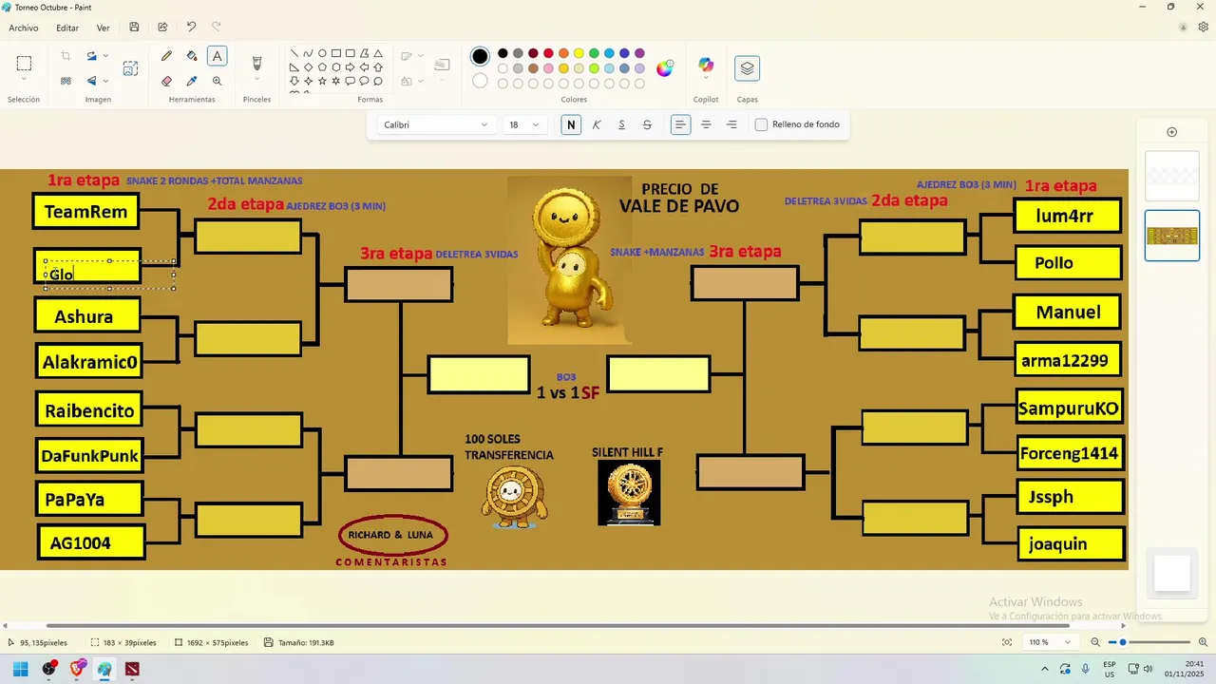Open the font size 18 dropdown

(x=523, y=124)
